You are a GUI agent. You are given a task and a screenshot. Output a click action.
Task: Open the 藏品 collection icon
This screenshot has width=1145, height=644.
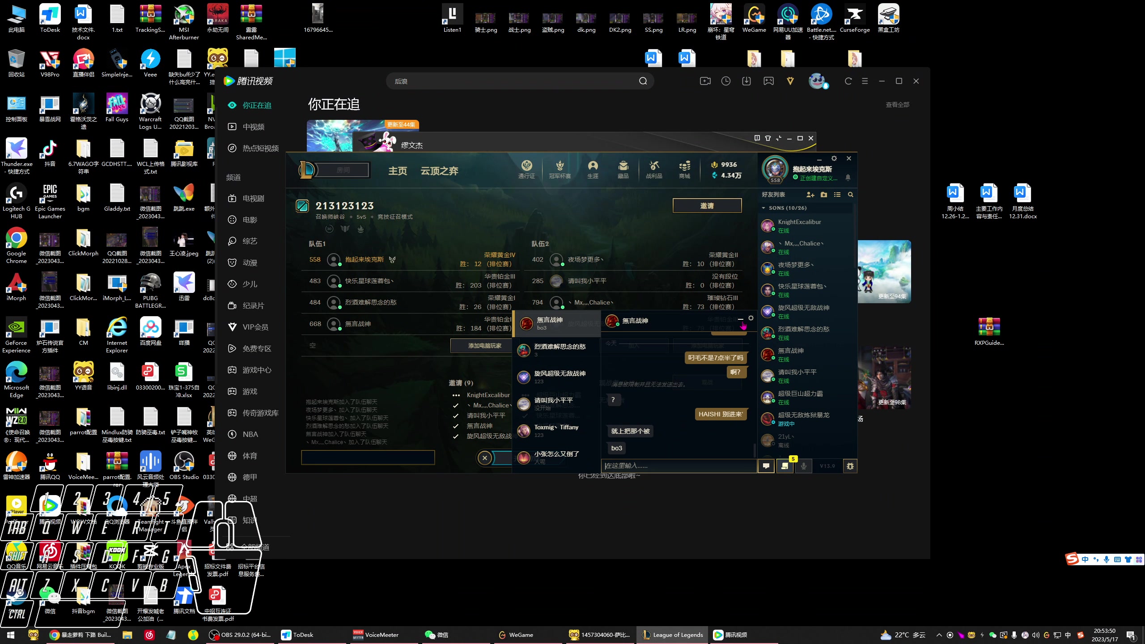click(x=623, y=169)
